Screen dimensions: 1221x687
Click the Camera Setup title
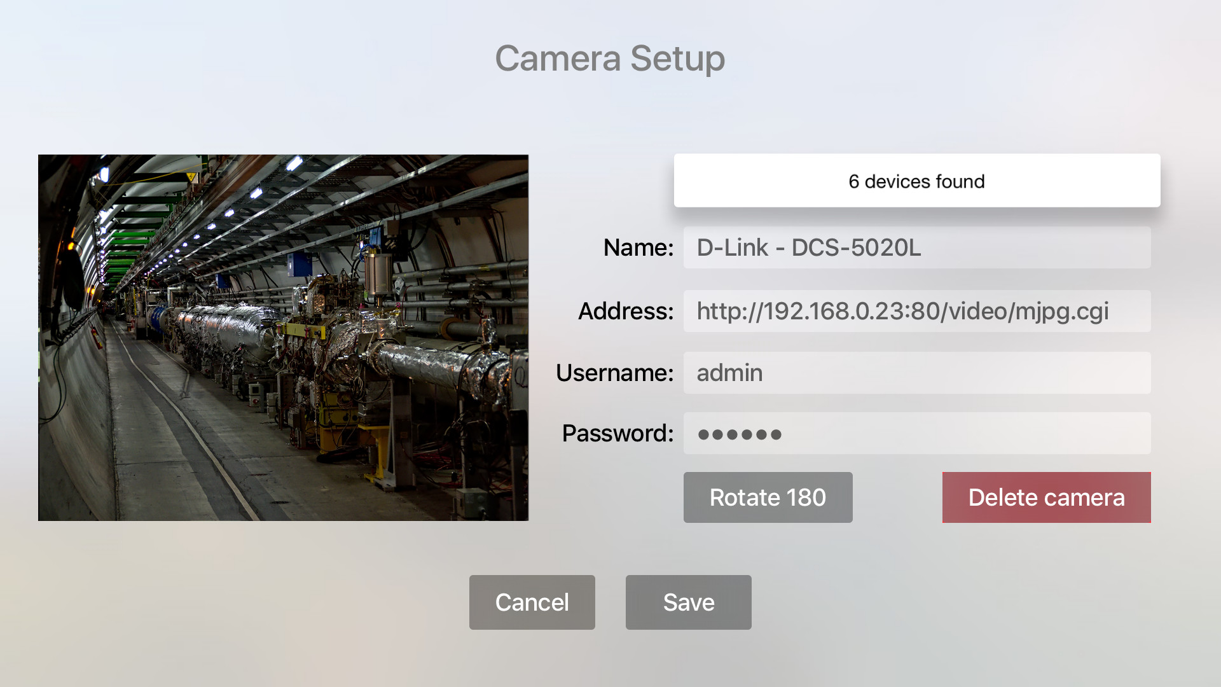[610, 59]
